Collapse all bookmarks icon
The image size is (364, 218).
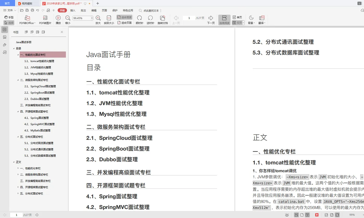(x=32, y=32)
